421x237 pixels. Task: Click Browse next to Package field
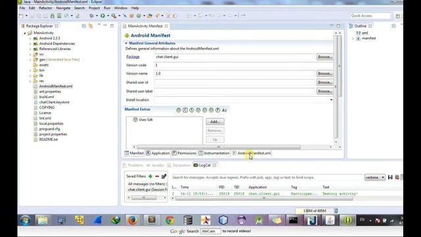coord(325,57)
